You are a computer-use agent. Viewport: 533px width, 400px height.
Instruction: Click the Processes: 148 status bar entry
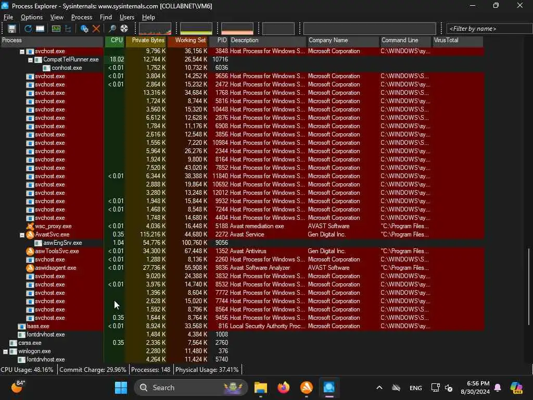(x=150, y=370)
